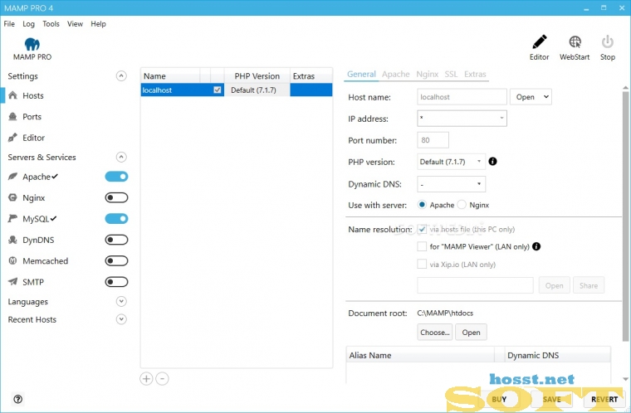Viewport: 631px width, 413px height.
Task: Switch to the SSL tab
Action: 451,74
